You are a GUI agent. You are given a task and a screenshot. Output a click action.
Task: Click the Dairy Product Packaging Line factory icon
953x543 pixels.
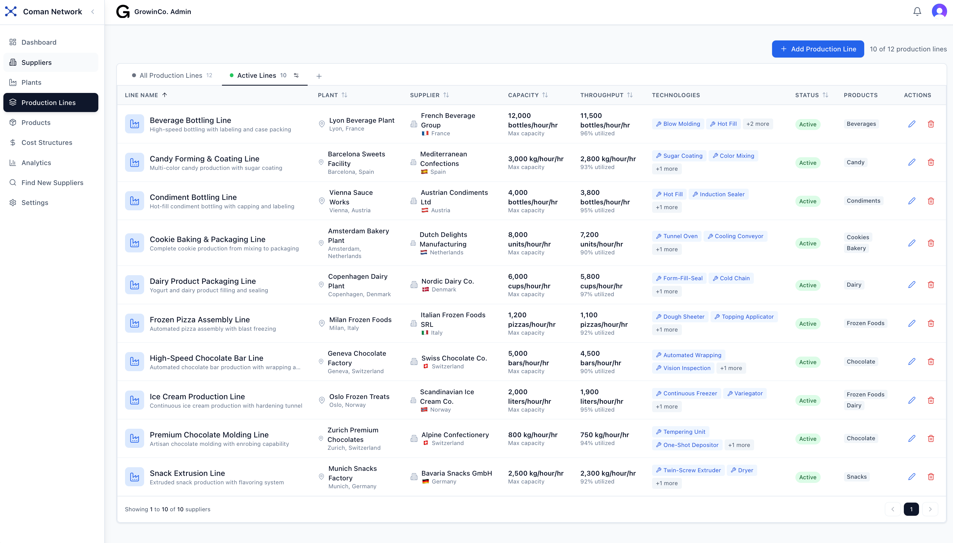(x=134, y=285)
